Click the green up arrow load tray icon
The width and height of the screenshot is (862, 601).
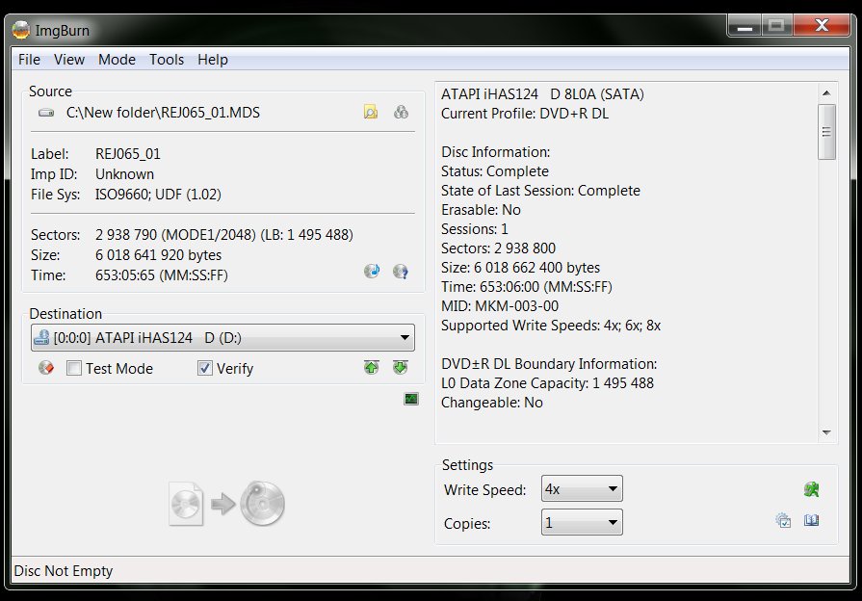(372, 367)
